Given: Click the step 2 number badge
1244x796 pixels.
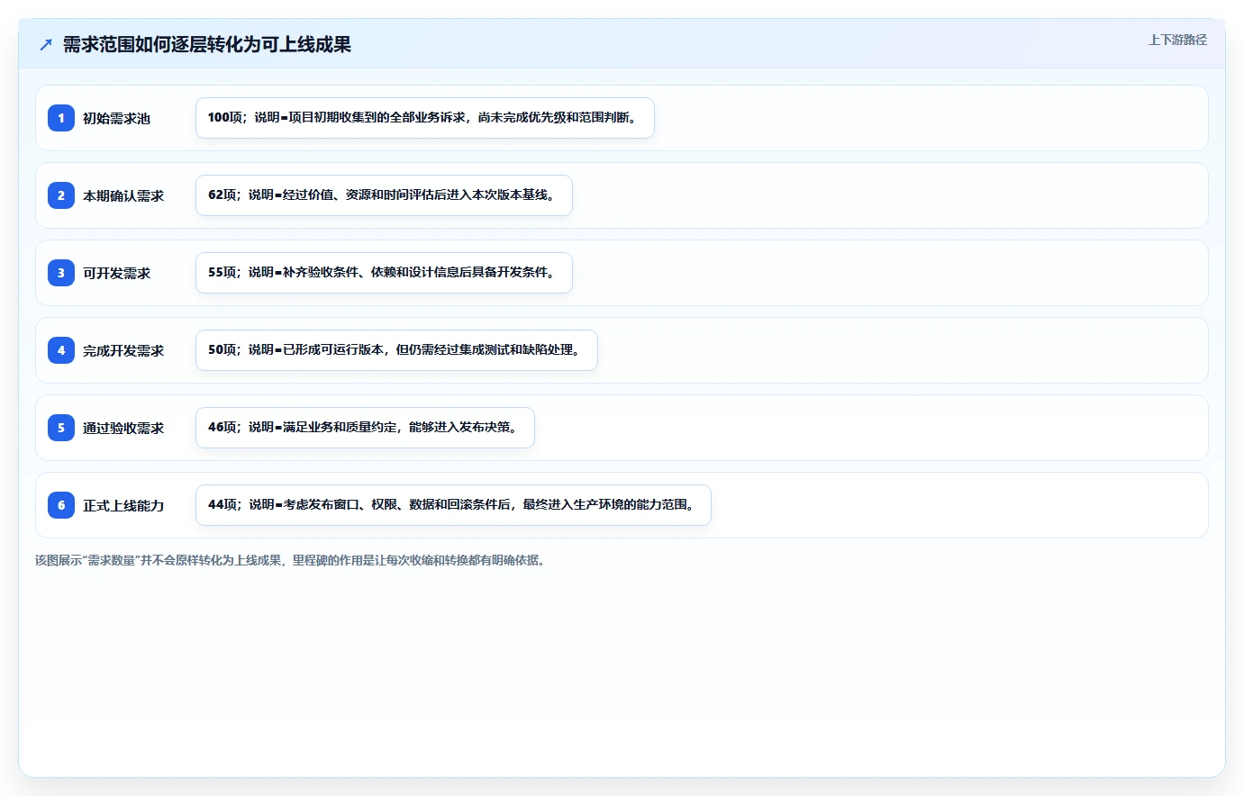Looking at the screenshot, I should click(61, 195).
